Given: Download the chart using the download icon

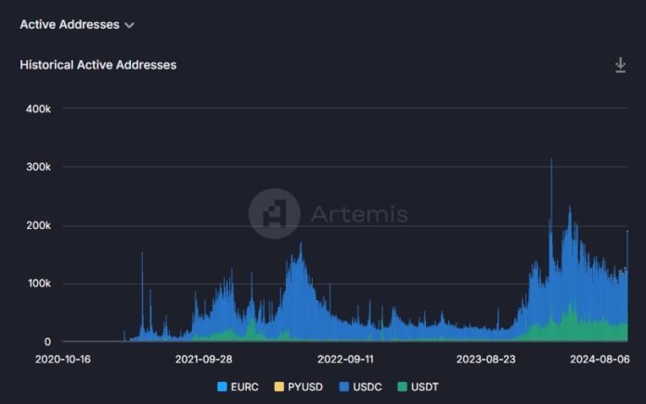Looking at the screenshot, I should [x=620, y=66].
